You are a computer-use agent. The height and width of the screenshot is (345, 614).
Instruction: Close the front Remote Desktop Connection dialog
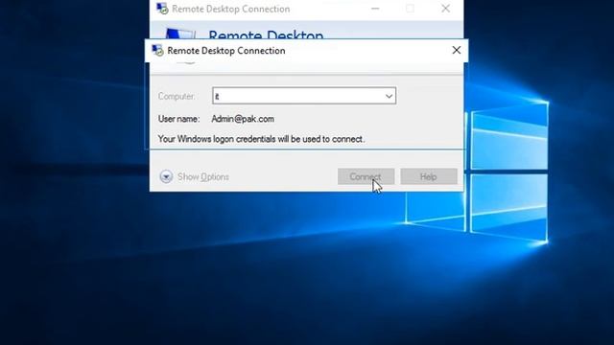tap(457, 50)
